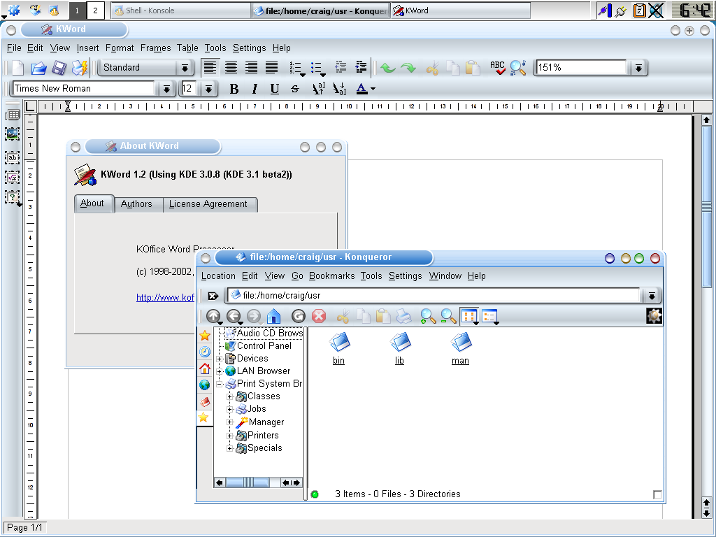Align text right in KWord toolbar
This screenshot has width=716, height=537.
coord(251,68)
